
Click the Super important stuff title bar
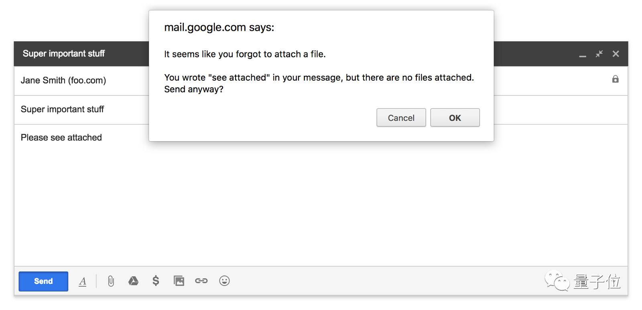[x=64, y=54]
